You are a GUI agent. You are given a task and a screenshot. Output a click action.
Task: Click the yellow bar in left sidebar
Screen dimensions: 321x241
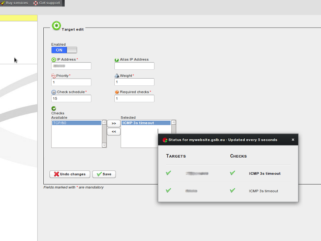[x=18, y=18]
